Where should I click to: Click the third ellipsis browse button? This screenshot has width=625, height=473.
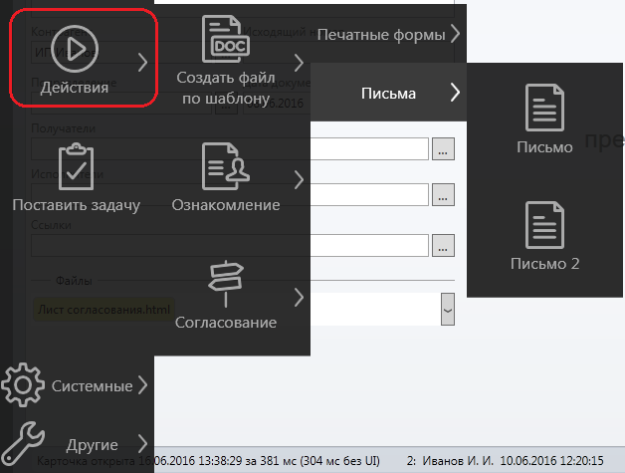point(443,244)
